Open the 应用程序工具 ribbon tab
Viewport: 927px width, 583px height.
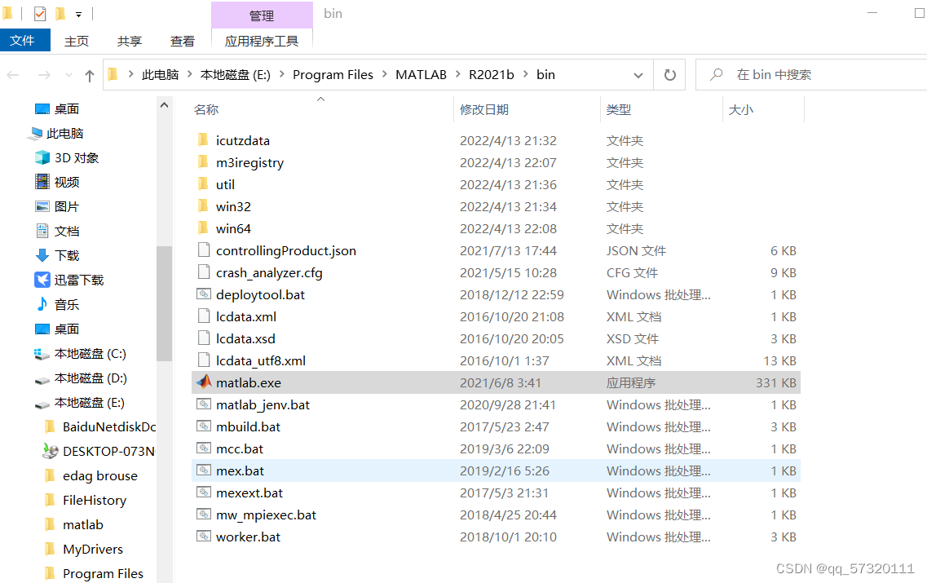point(262,41)
